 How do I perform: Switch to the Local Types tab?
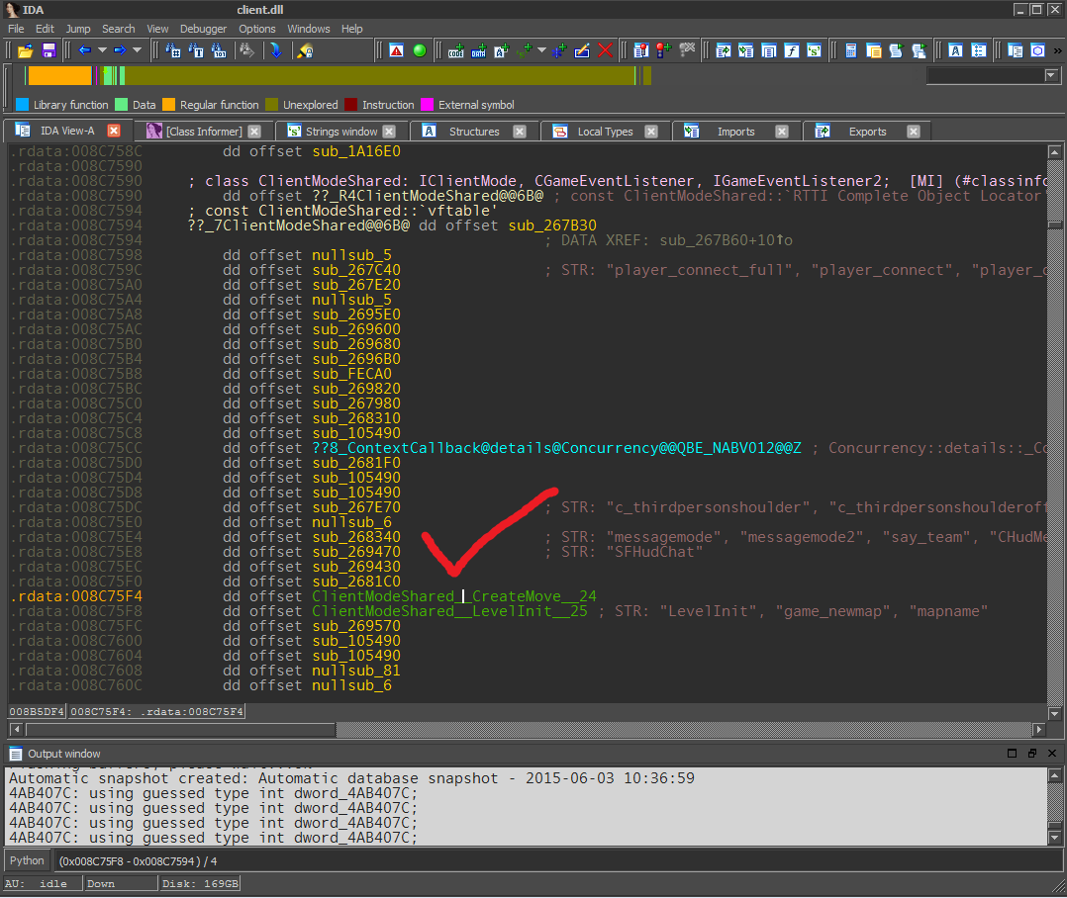pyautogui.click(x=605, y=132)
